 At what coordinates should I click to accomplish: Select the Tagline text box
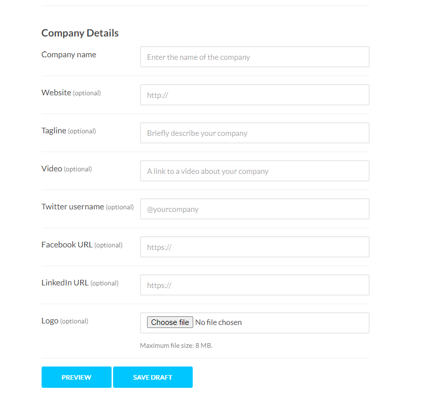[255, 133]
